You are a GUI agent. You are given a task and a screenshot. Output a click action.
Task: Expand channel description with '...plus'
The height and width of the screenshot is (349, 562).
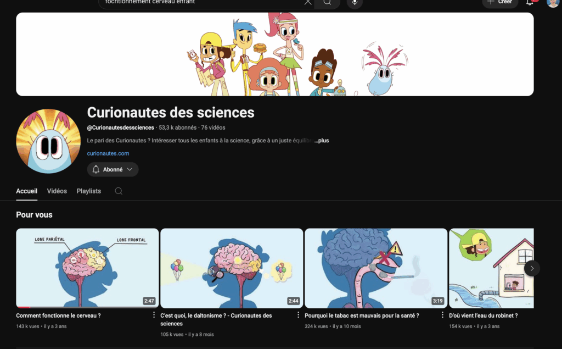pyautogui.click(x=322, y=141)
